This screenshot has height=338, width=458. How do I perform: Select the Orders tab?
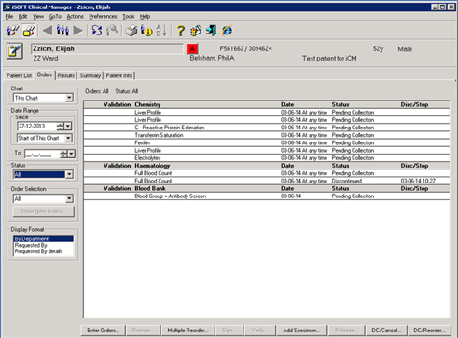click(45, 74)
